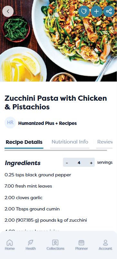Open the Heath leaf icon
This screenshot has height=259, width=117.
[30, 243]
